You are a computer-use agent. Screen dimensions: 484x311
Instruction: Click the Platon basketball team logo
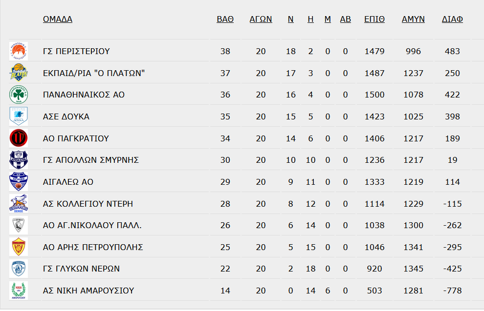click(19, 73)
